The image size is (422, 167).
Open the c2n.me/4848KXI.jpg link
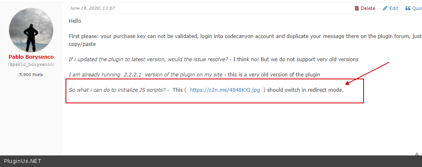click(x=225, y=90)
